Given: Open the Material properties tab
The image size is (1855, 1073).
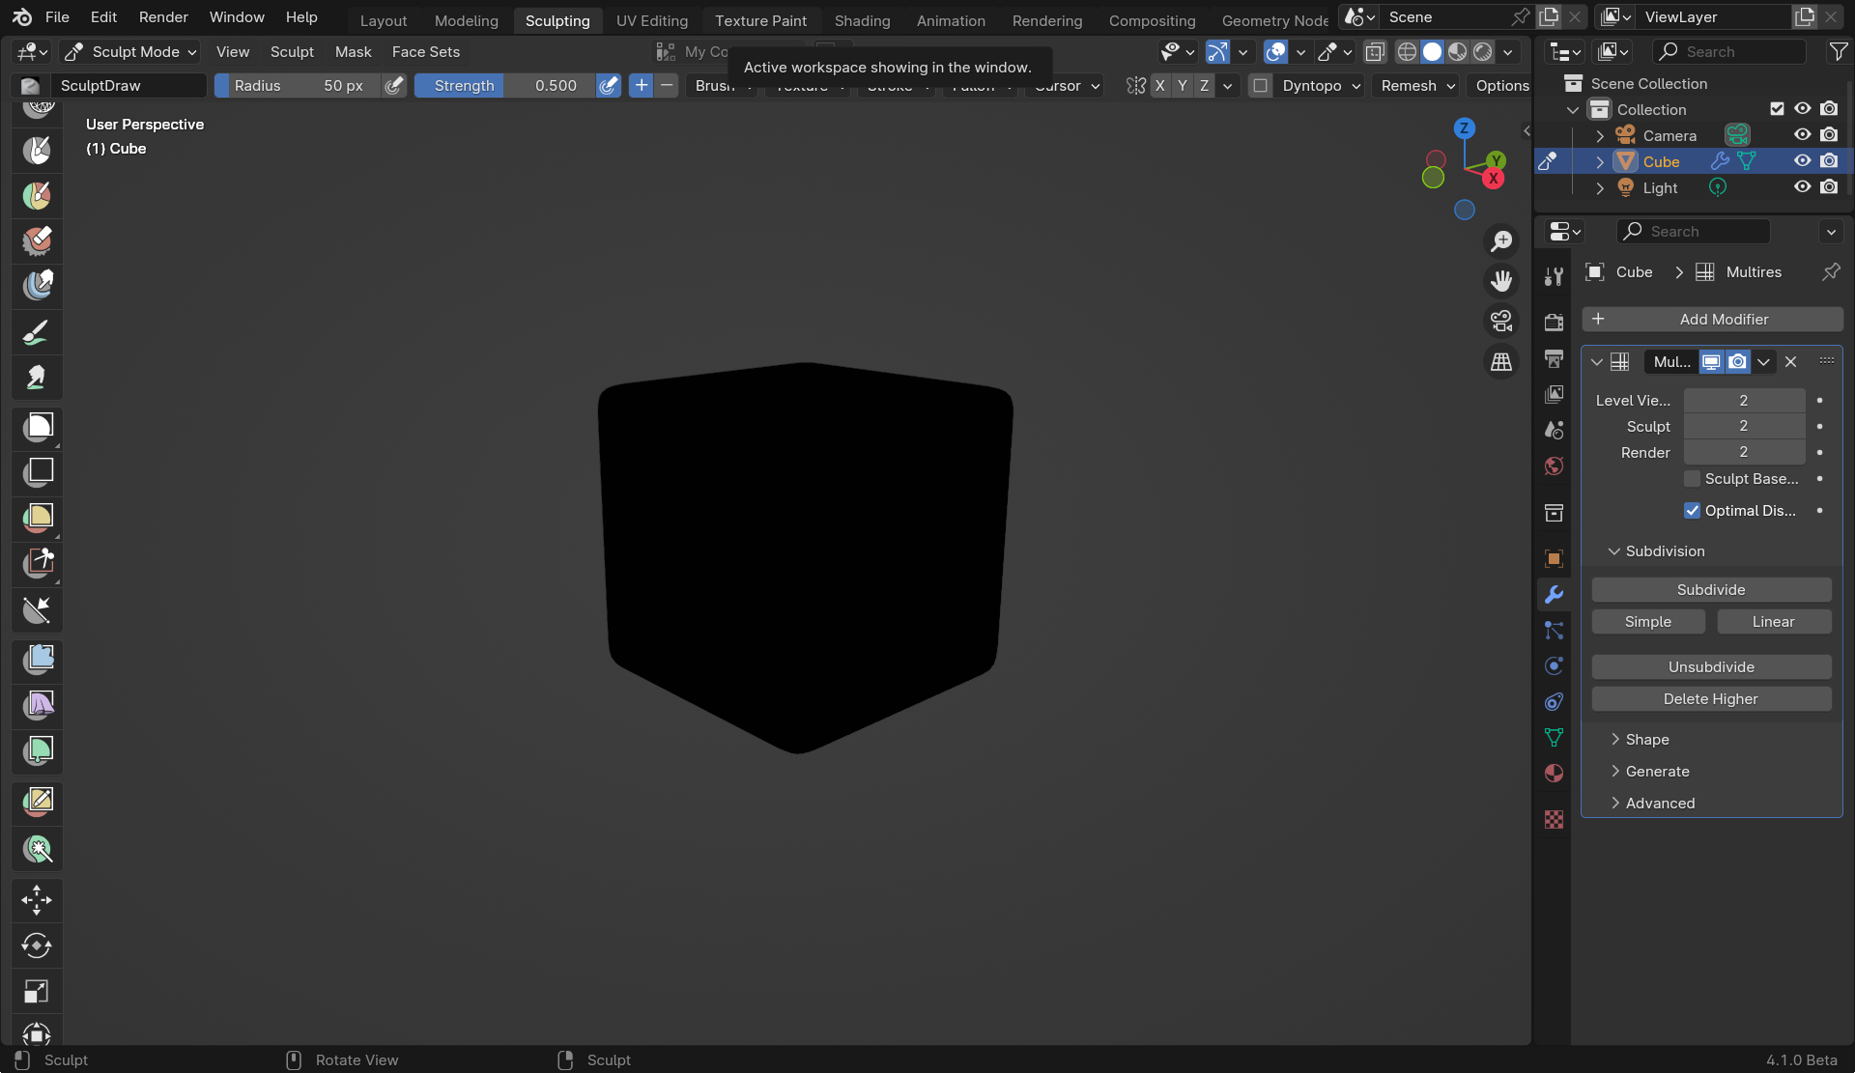Looking at the screenshot, I should pos(1554,773).
